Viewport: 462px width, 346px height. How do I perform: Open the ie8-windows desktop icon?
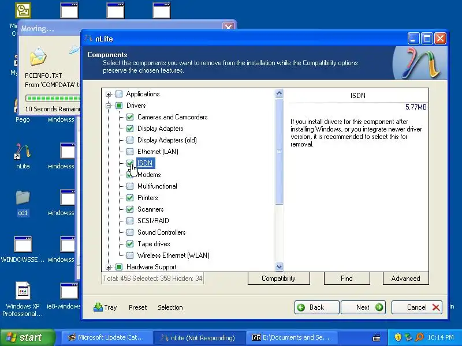(69, 291)
